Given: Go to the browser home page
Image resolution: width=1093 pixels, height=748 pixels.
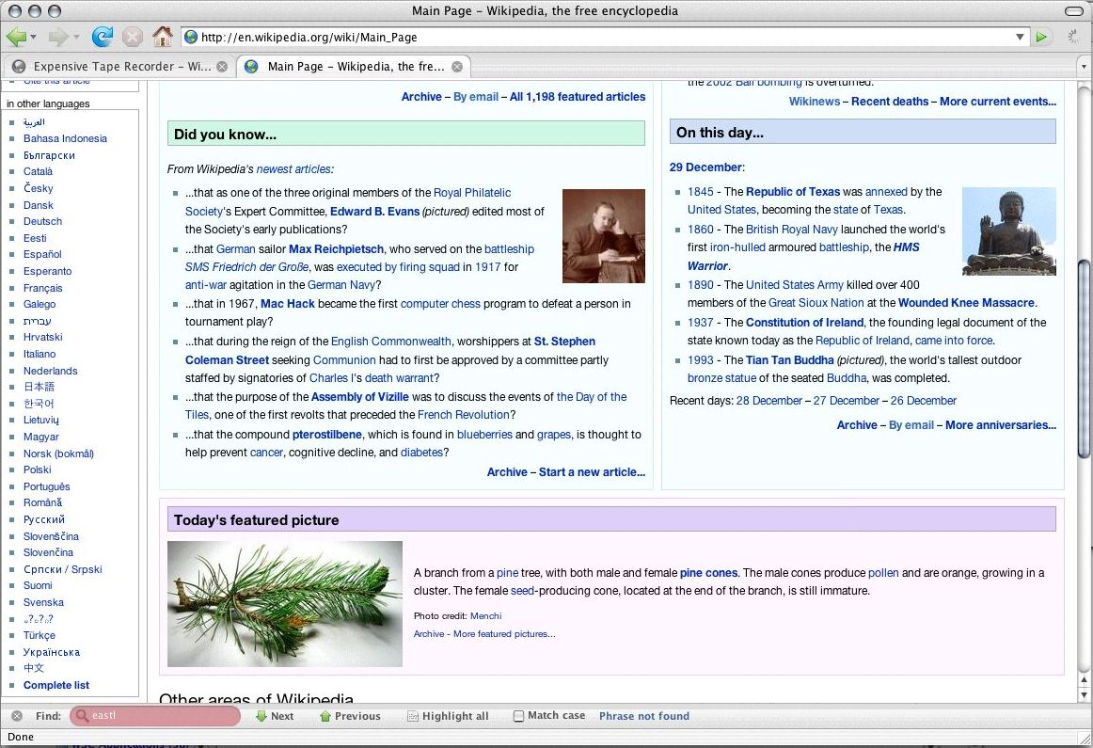Looking at the screenshot, I should tap(163, 37).
